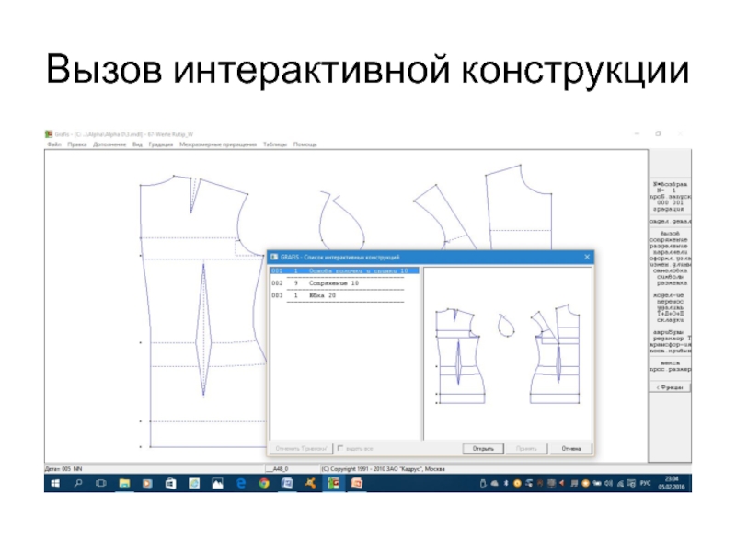Click the taskbar clock showing 23:04
The height and width of the screenshot is (552, 736).
[672, 484]
